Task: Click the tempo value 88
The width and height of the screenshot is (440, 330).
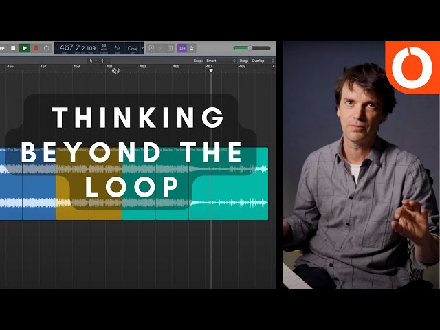Action: pyautogui.click(x=104, y=45)
